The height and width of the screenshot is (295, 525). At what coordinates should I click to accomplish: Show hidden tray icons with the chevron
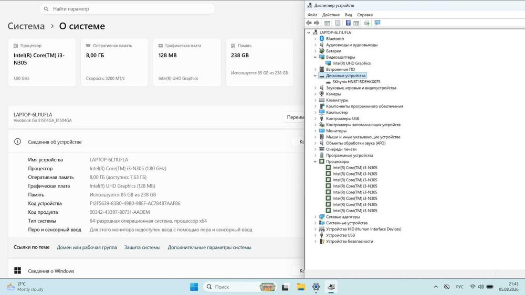coord(436,287)
